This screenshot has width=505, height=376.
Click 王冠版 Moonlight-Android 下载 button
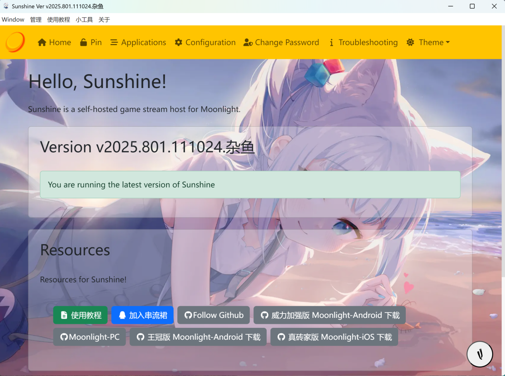198,337
